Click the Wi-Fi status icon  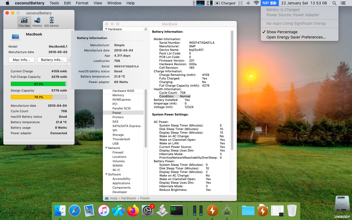coord(256,3)
